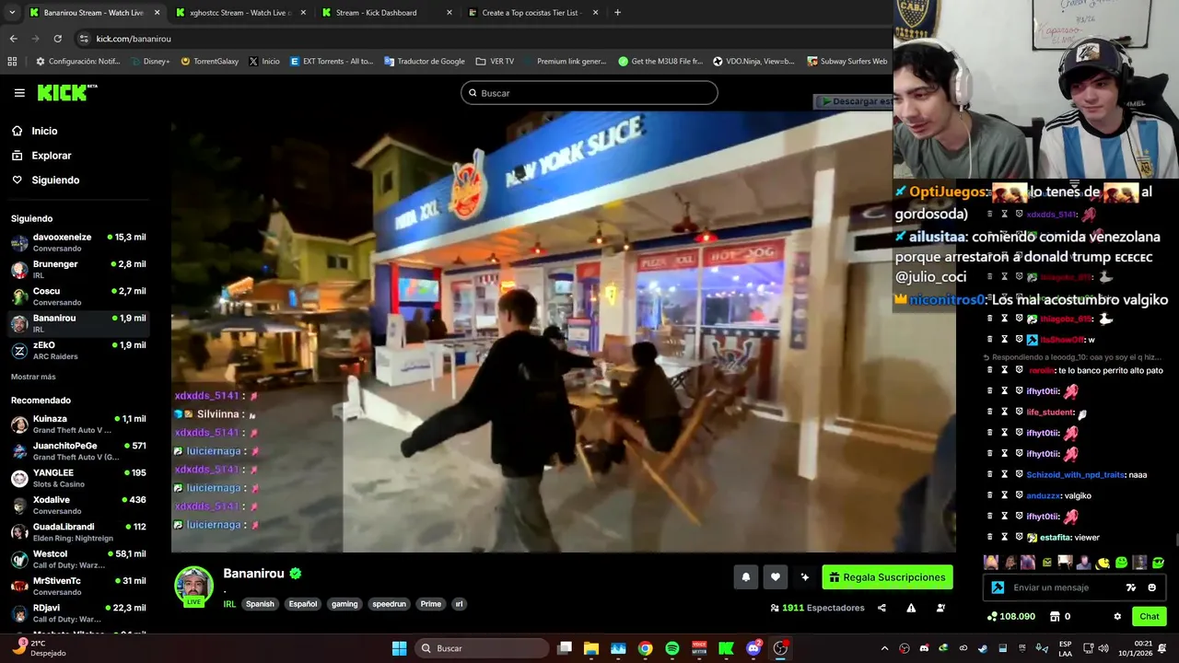Open recommended channel MrStivenTc
This screenshot has width=1179, height=663.
point(78,587)
